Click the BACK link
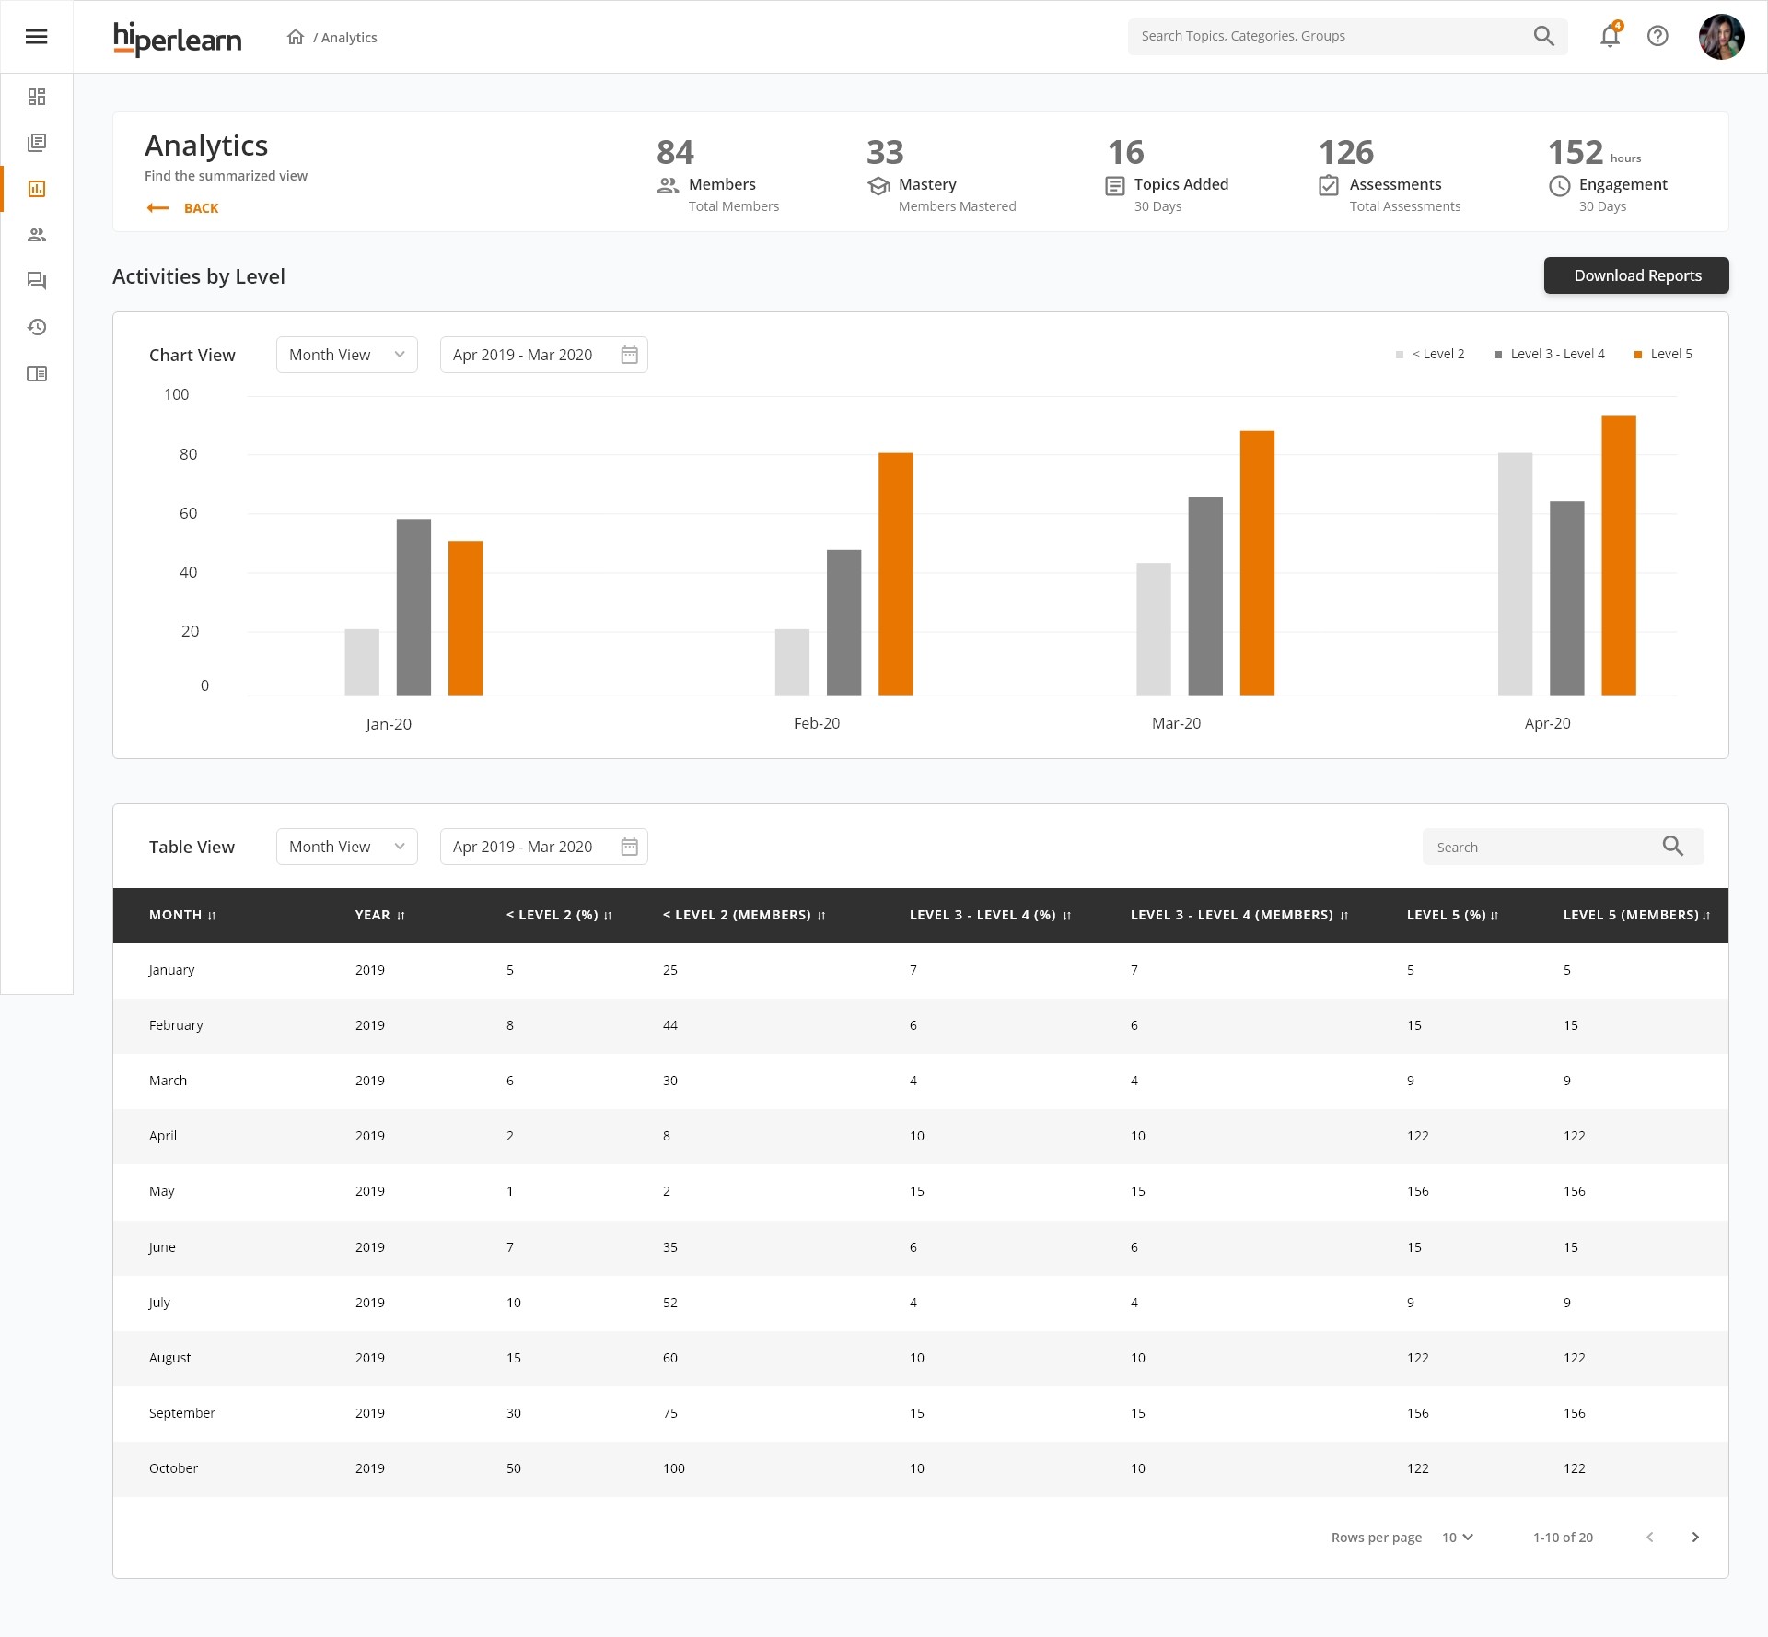 [183, 208]
